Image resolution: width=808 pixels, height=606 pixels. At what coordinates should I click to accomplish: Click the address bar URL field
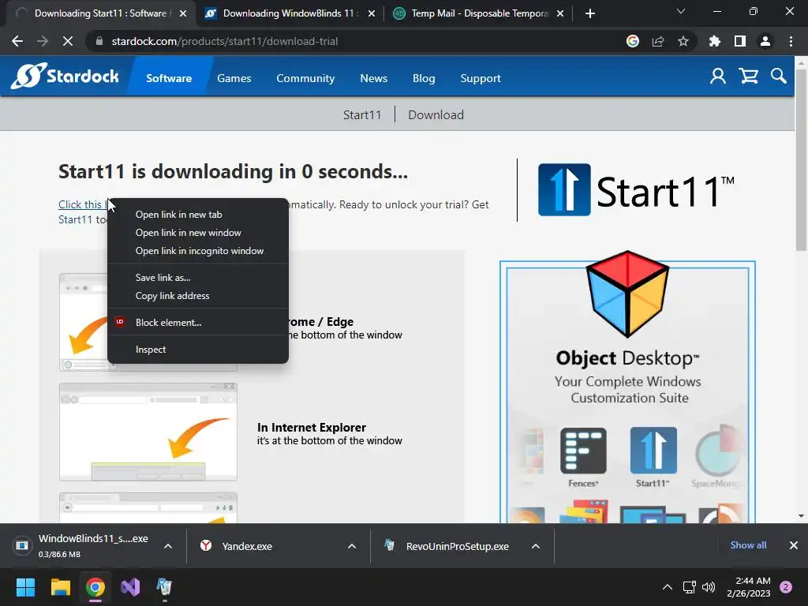356,41
